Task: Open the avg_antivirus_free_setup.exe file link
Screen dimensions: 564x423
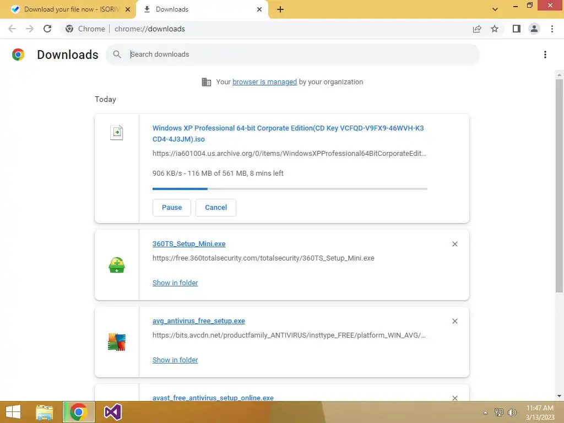Action: click(x=198, y=321)
